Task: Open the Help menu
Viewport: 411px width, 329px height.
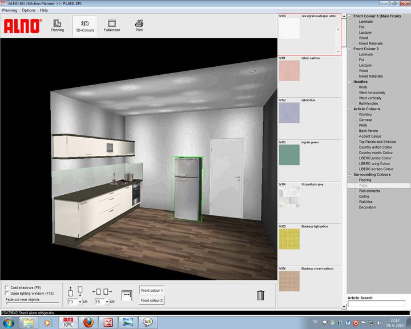Action: [44, 10]
